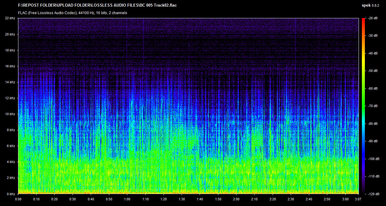Select the 1:10 time marker label
The width and height of the screenshot is (386, 206).
[x=145, y=199]
